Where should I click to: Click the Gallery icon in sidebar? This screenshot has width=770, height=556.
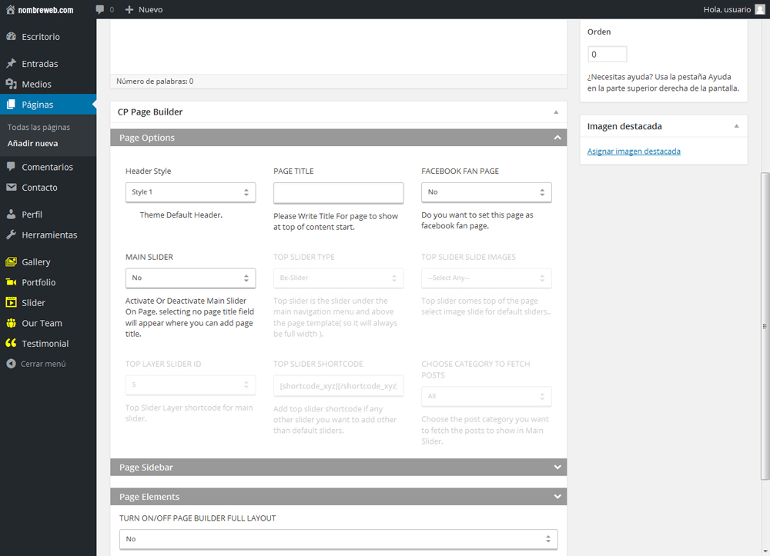[x=11, y=262]
